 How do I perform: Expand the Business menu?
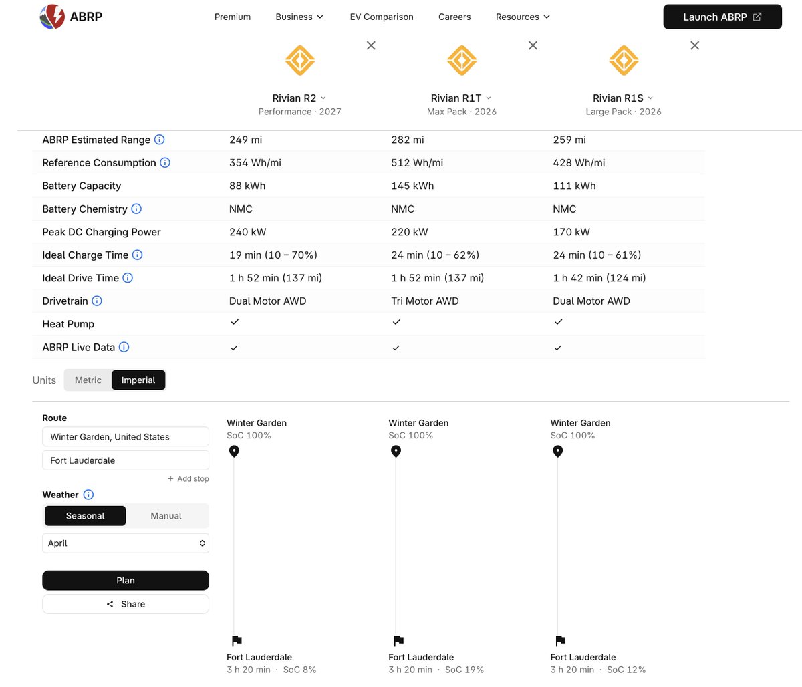click(x=299, y=17)
